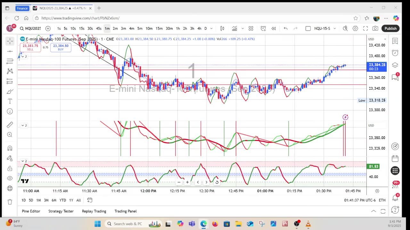Select the crosshair cursor tool

tap(10, 41)
